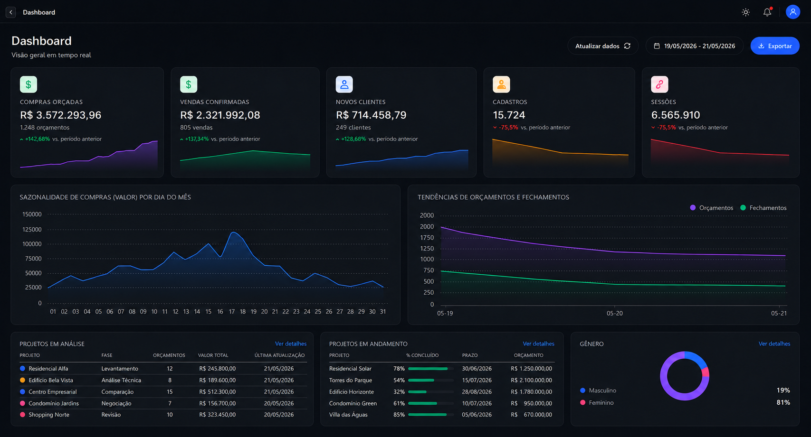The height and width of the screenshot is (437, 811).
Task: Click the pink dot beside Condomínio Jardins
Action: click(x=22, y=403)
